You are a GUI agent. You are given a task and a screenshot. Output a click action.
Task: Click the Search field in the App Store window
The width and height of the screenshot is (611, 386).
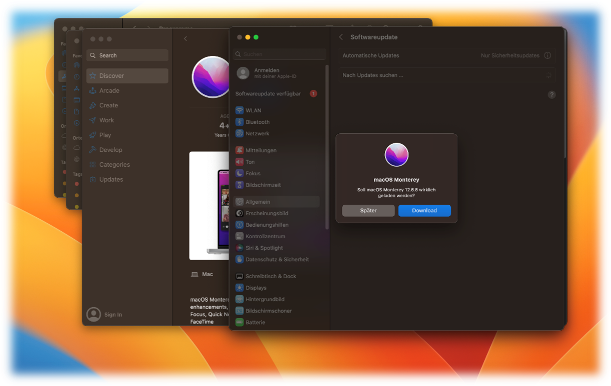tap(127, 55)
